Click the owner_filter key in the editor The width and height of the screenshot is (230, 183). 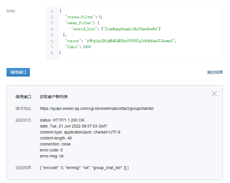pos(79,23)
